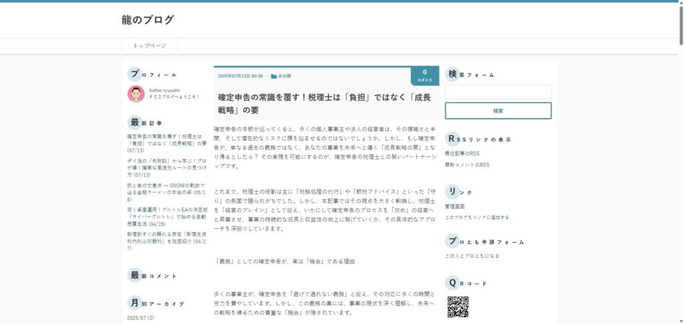
Task: Open recent post about SNOW ramen
Action: click(166, 190)
